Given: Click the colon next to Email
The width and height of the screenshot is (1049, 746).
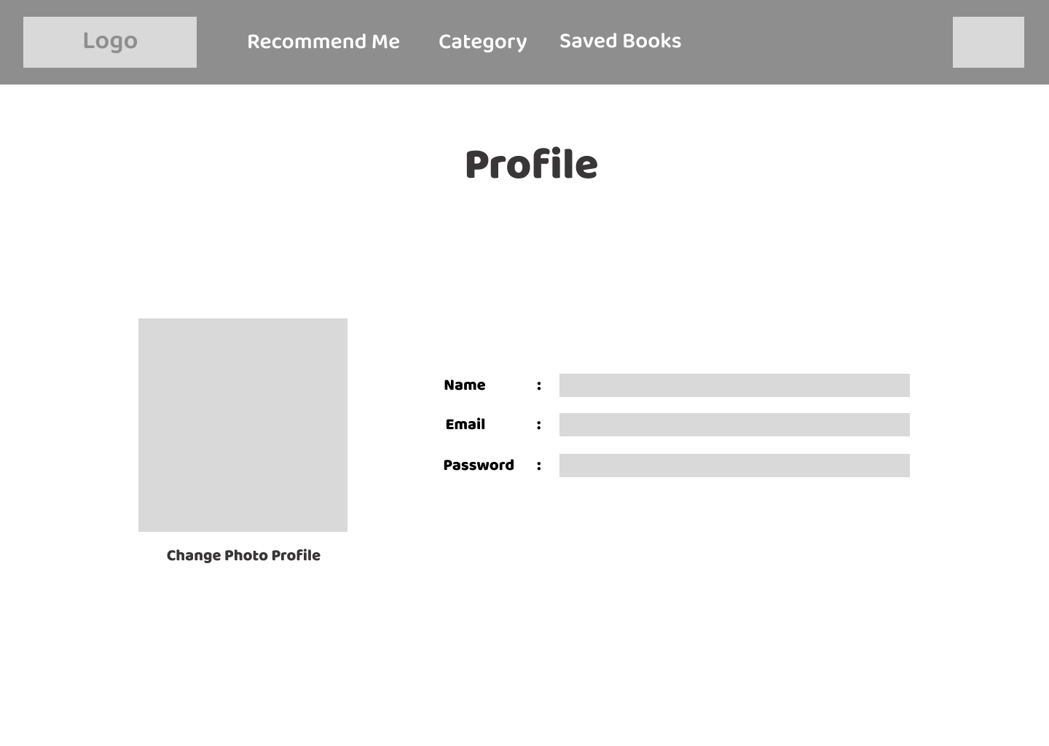Looking at the screenshot, I should pos(539,424).
